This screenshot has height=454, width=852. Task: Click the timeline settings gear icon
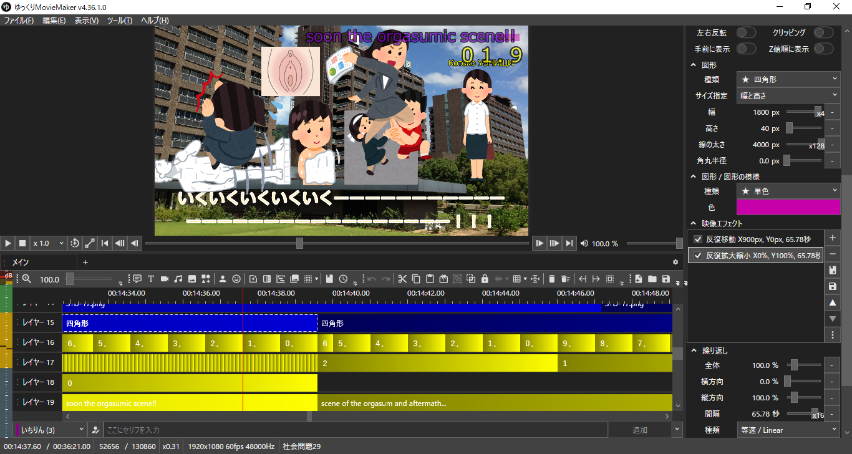point(675,263)
